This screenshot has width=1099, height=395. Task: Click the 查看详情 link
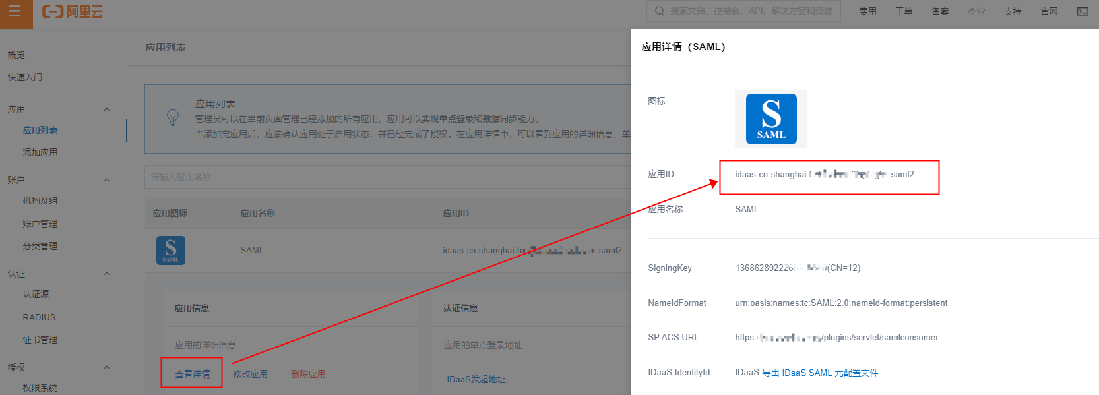[x=193, y=374]
